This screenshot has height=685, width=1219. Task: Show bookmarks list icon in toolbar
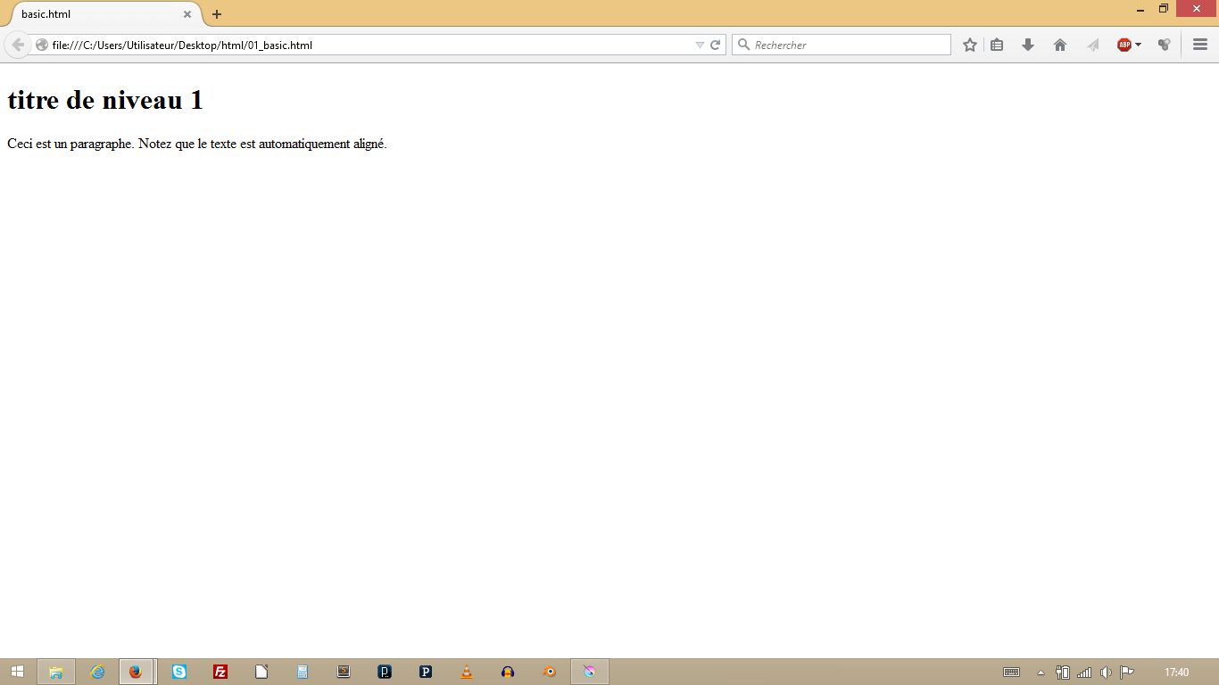pyautogui.click(x=997, y=45)
